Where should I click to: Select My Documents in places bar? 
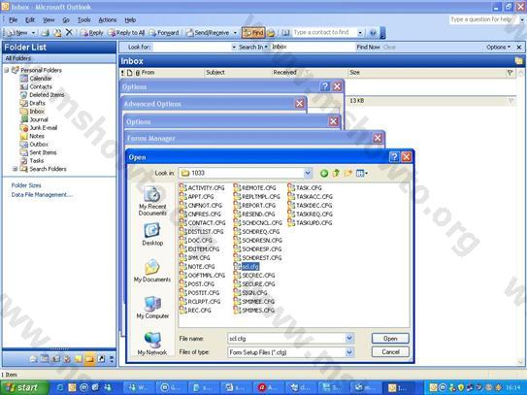click(152, 271)
